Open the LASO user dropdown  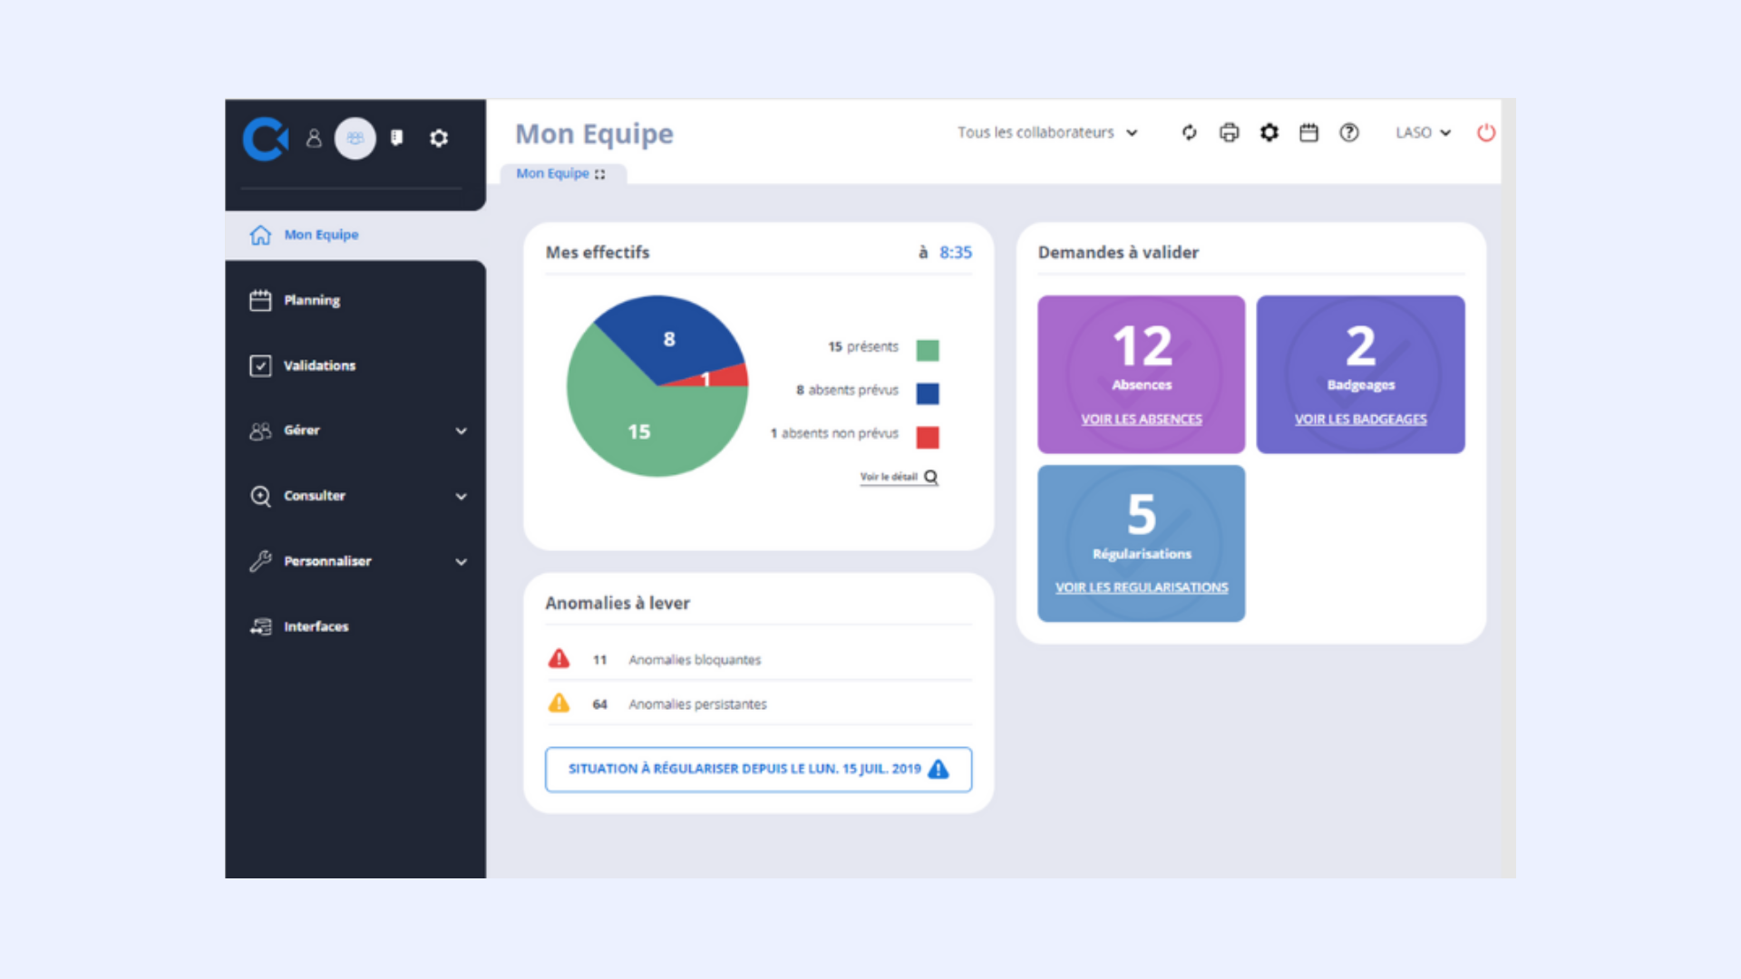click(1423, 132)
